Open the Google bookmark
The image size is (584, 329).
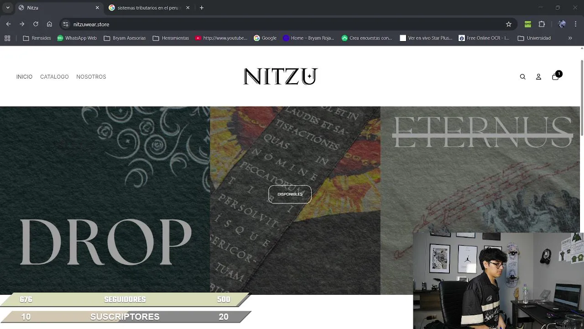tap(265, 38)
